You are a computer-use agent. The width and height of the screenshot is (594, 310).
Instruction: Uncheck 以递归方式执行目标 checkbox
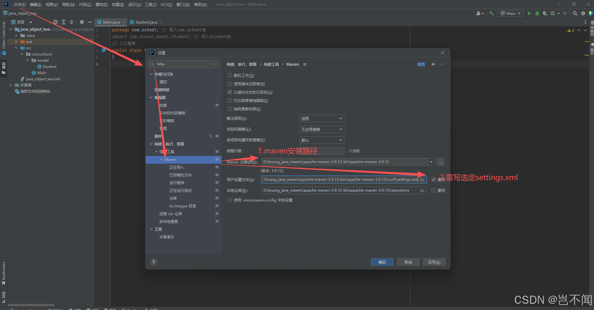pyautogui.click(x=230, y=92)
